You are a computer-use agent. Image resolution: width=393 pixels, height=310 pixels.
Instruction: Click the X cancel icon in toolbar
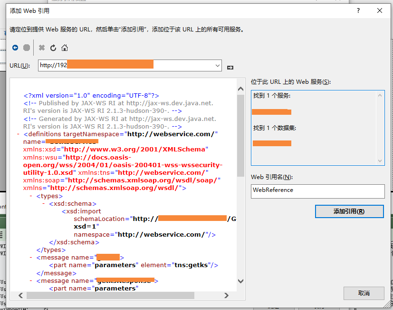(42, 48)
